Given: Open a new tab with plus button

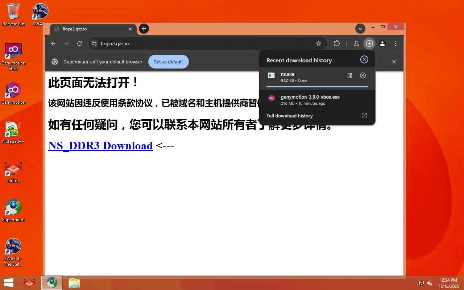Looking at the screenshot, I should [x=144, y=29].
